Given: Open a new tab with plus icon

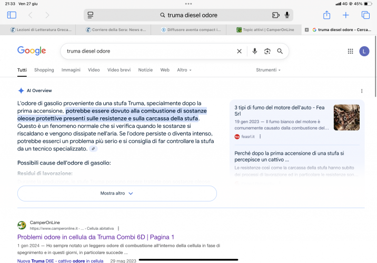Looking at the screenshot, I should pos(346,15).
